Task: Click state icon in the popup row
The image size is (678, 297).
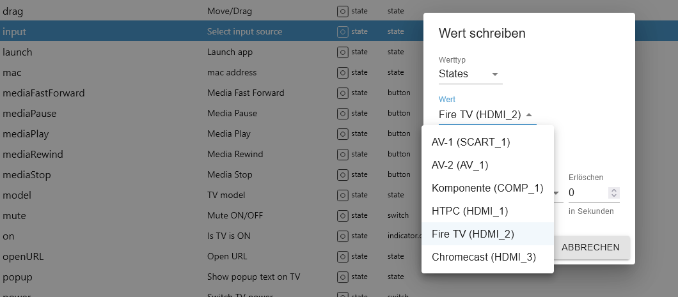Action: click(343, 277)
